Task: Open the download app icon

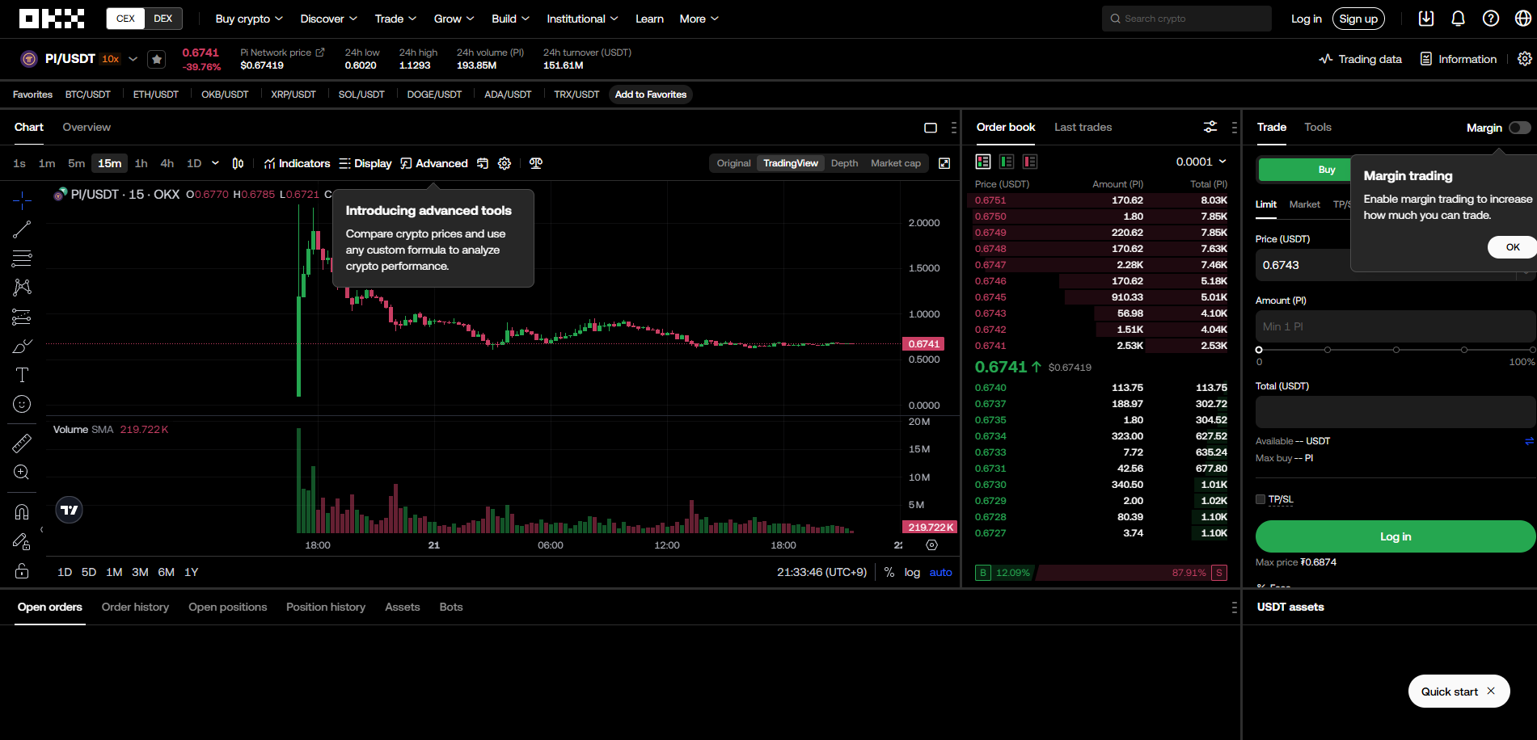Action: coord(1426,19)
